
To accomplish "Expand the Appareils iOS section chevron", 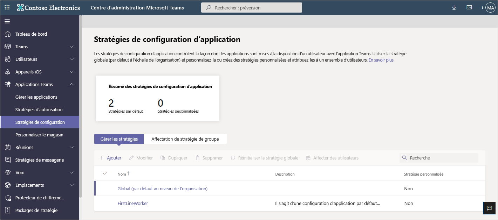I will click(72, 72).
